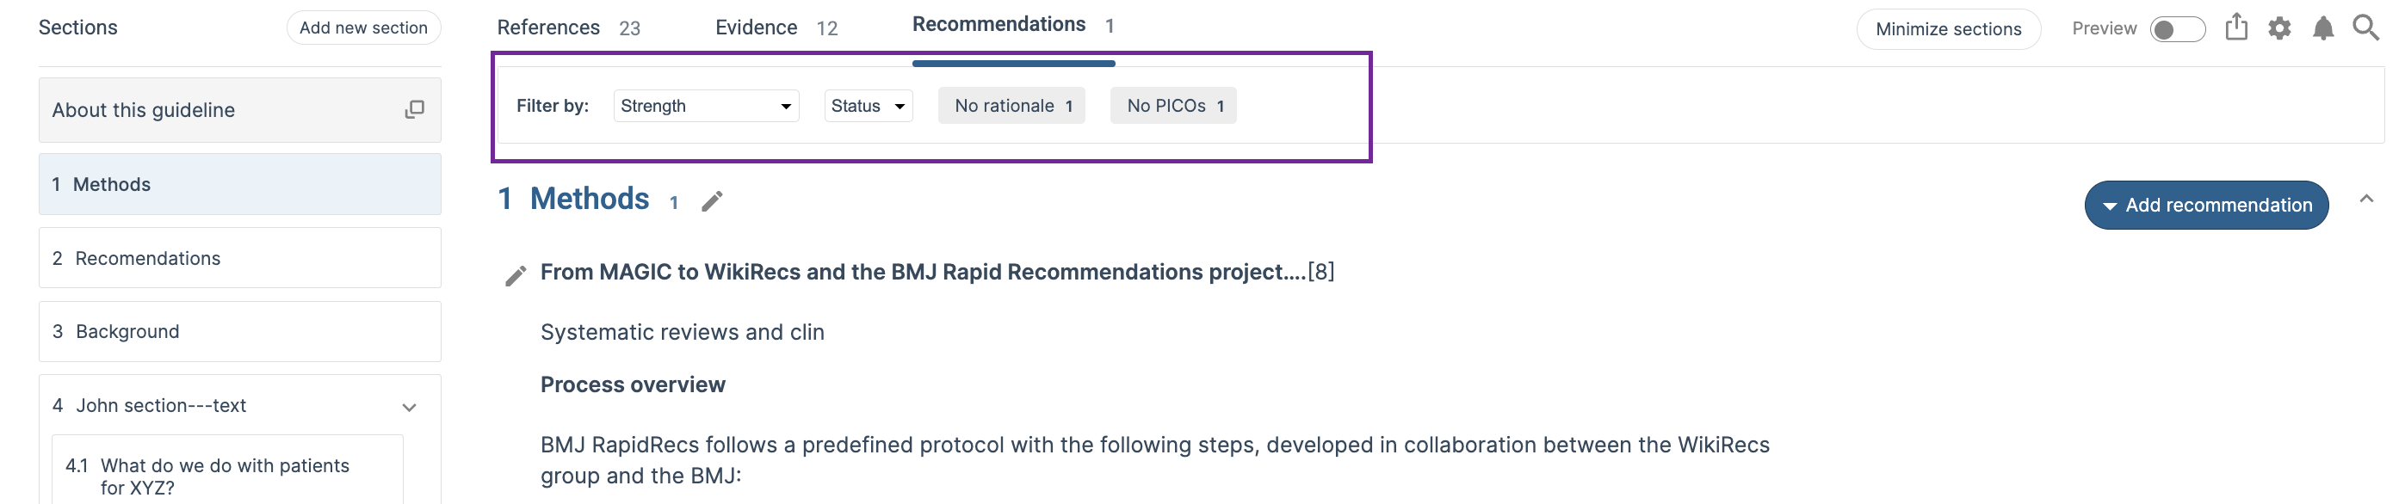Toggle the Preview switch
Screen dimensions: 2405x504
(x=2177, y=30)
